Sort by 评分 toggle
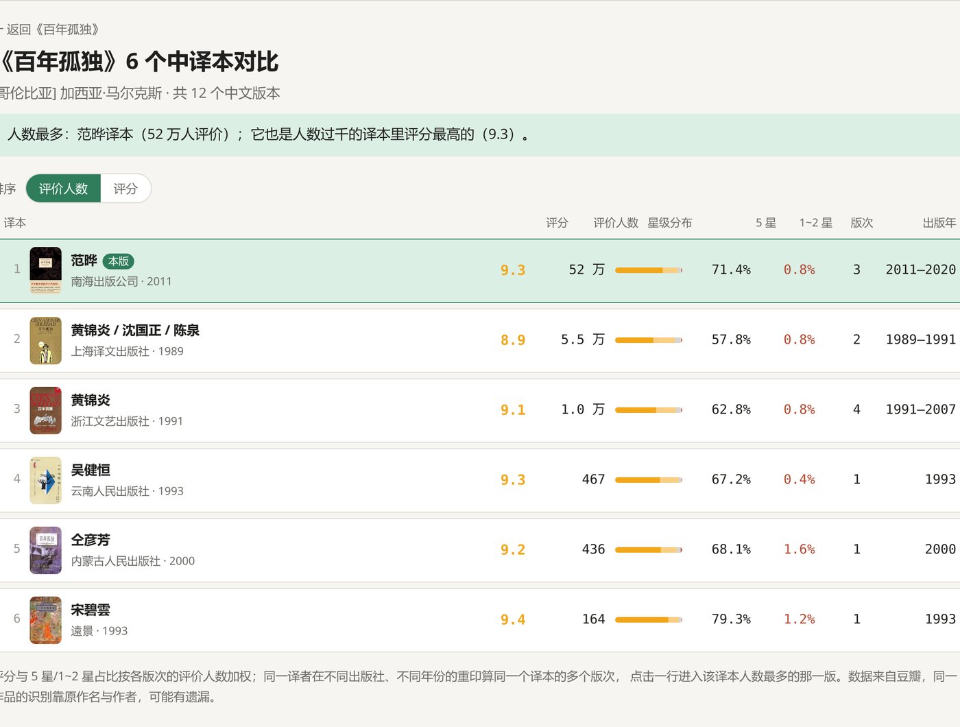This screenshot has height=727, width=960. [125, 189]
